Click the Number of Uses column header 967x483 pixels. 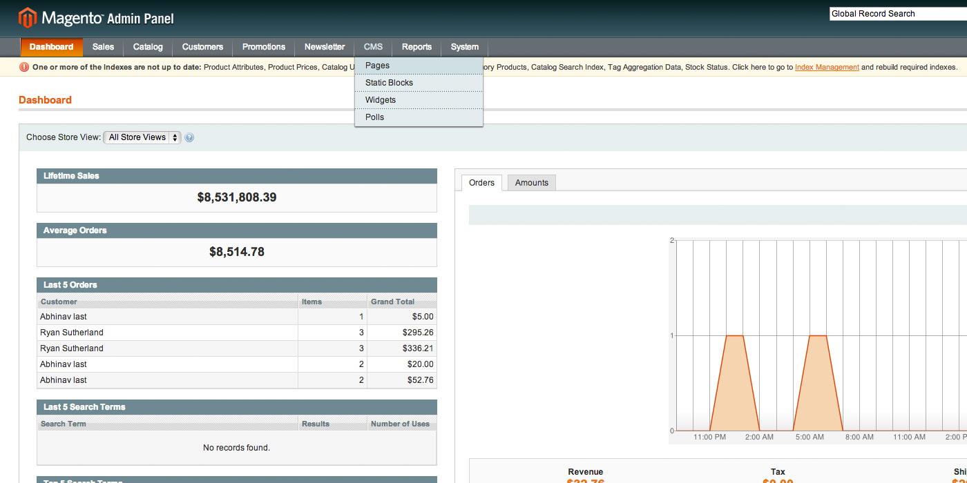coord(402,424)
